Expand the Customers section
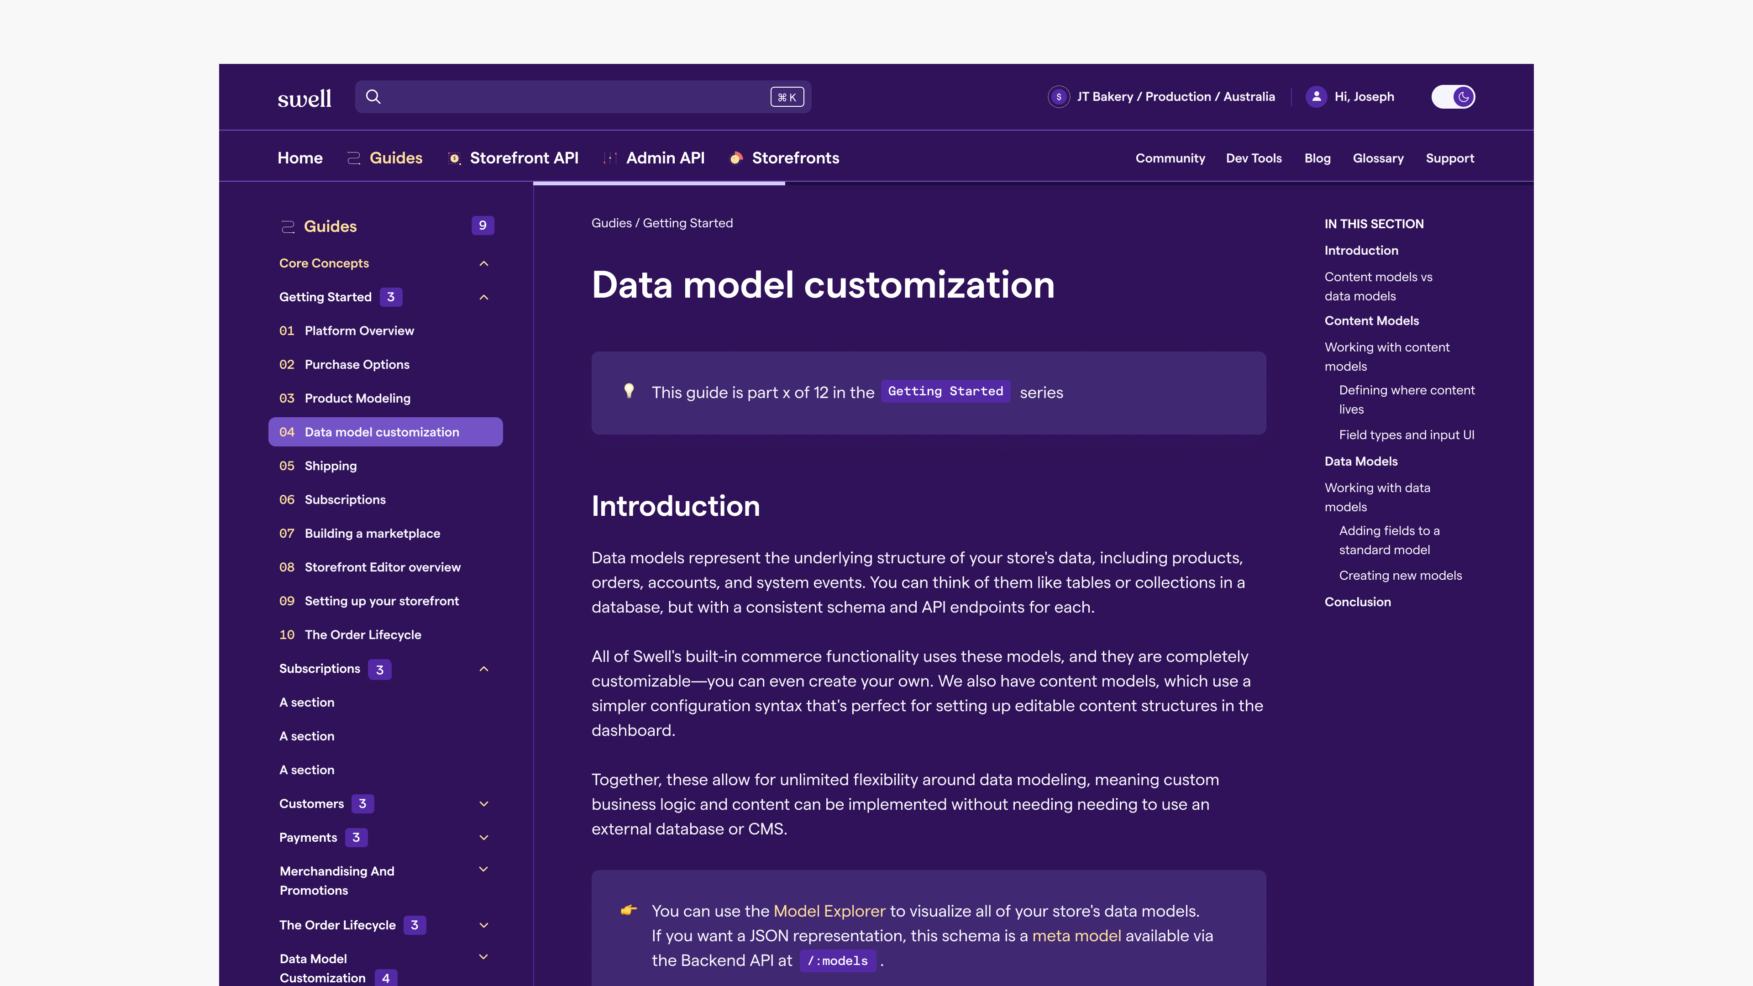Viewport: 1753px width, 986px height. [484, 803]
